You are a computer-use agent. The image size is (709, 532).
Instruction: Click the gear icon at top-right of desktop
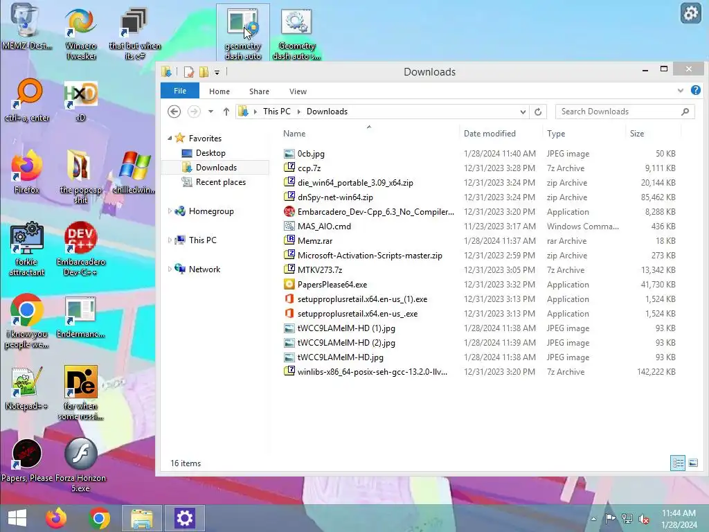[x=690, y=13]
